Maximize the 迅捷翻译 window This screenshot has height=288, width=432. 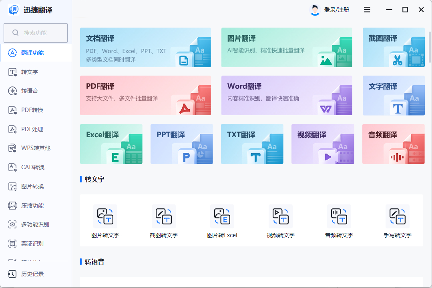[x=405, y=10]
